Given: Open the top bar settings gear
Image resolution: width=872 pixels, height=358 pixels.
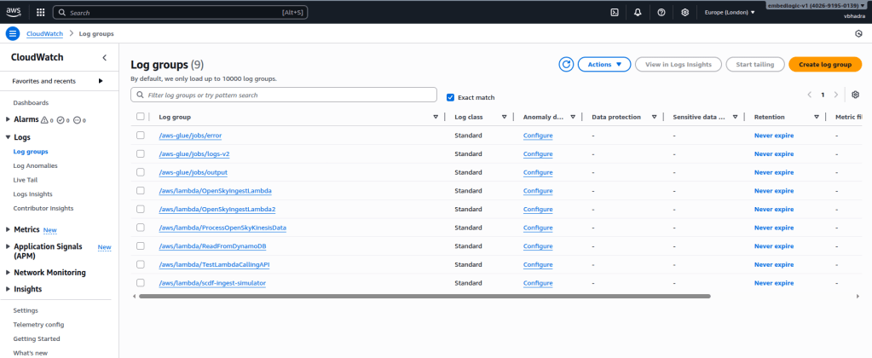Looking at the screenshot, I should coord(684,13).
